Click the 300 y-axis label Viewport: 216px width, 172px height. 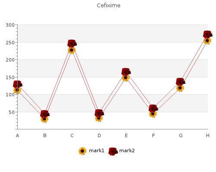point(10,25)
